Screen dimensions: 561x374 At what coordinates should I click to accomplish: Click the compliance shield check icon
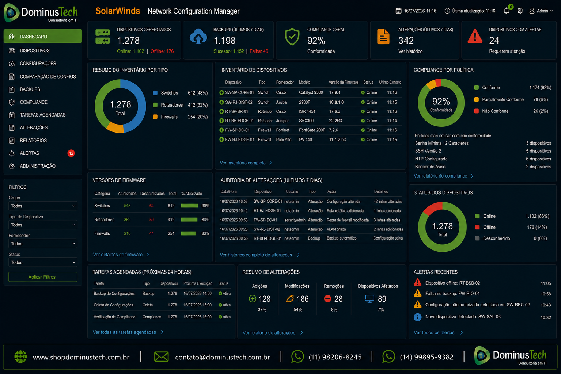click(x=292, y=37)
